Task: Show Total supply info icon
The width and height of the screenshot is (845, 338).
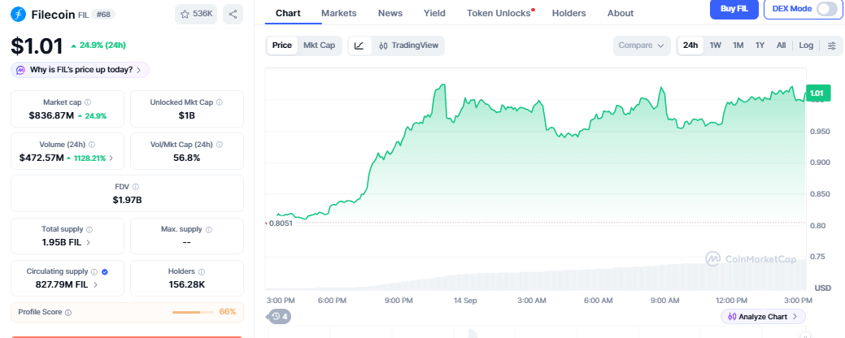Action: click(89, 229)
